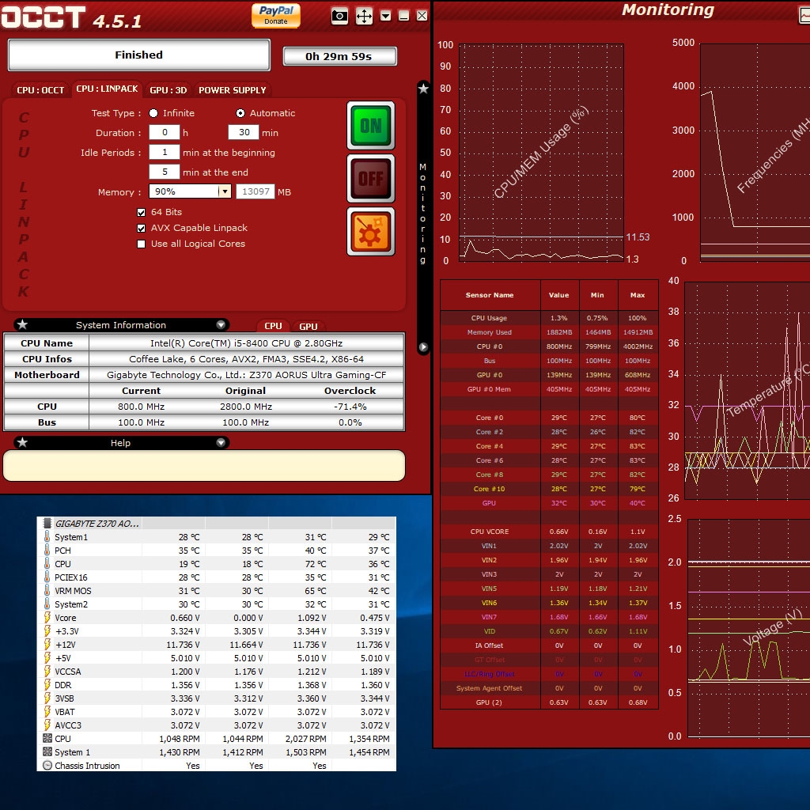This screenshot has height=810, width=810.
Task: Click the DDR voltage lightning icon
Action: [47, 684]
